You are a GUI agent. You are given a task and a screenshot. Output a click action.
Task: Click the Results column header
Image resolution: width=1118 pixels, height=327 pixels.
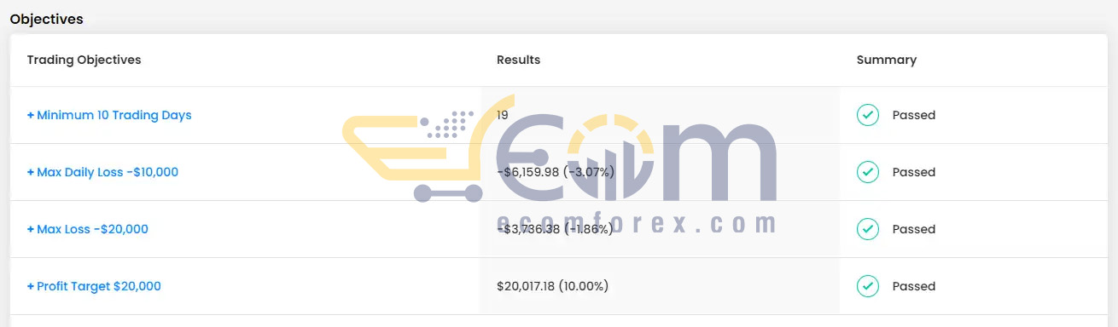tap(518, 60)
